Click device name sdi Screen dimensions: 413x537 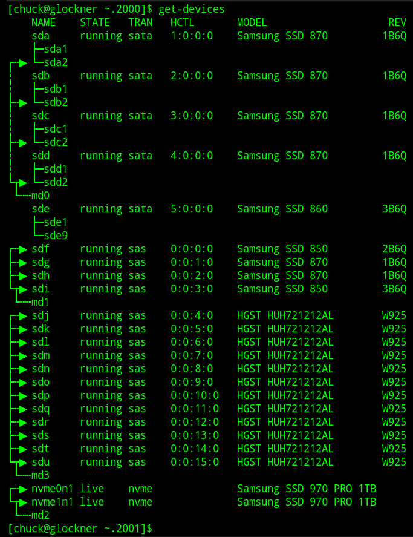pos(41,289)
